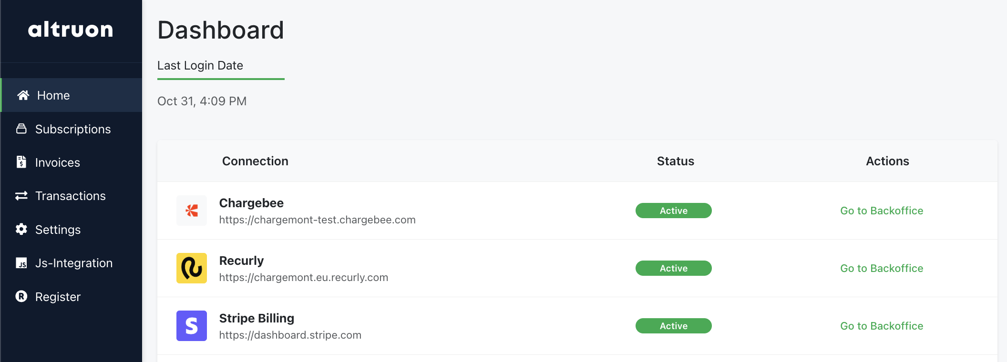Viewport: 1007px width, 362px height.
Task: Switch to the Last Login Date tab
Action: point(200,65)
